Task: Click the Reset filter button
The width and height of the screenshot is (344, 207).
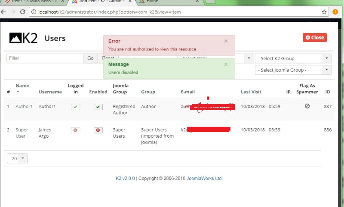Action: pyautogui.click(x=108, y=58)
